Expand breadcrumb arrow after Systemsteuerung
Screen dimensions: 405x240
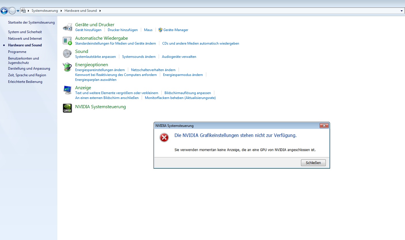point(61,11)
